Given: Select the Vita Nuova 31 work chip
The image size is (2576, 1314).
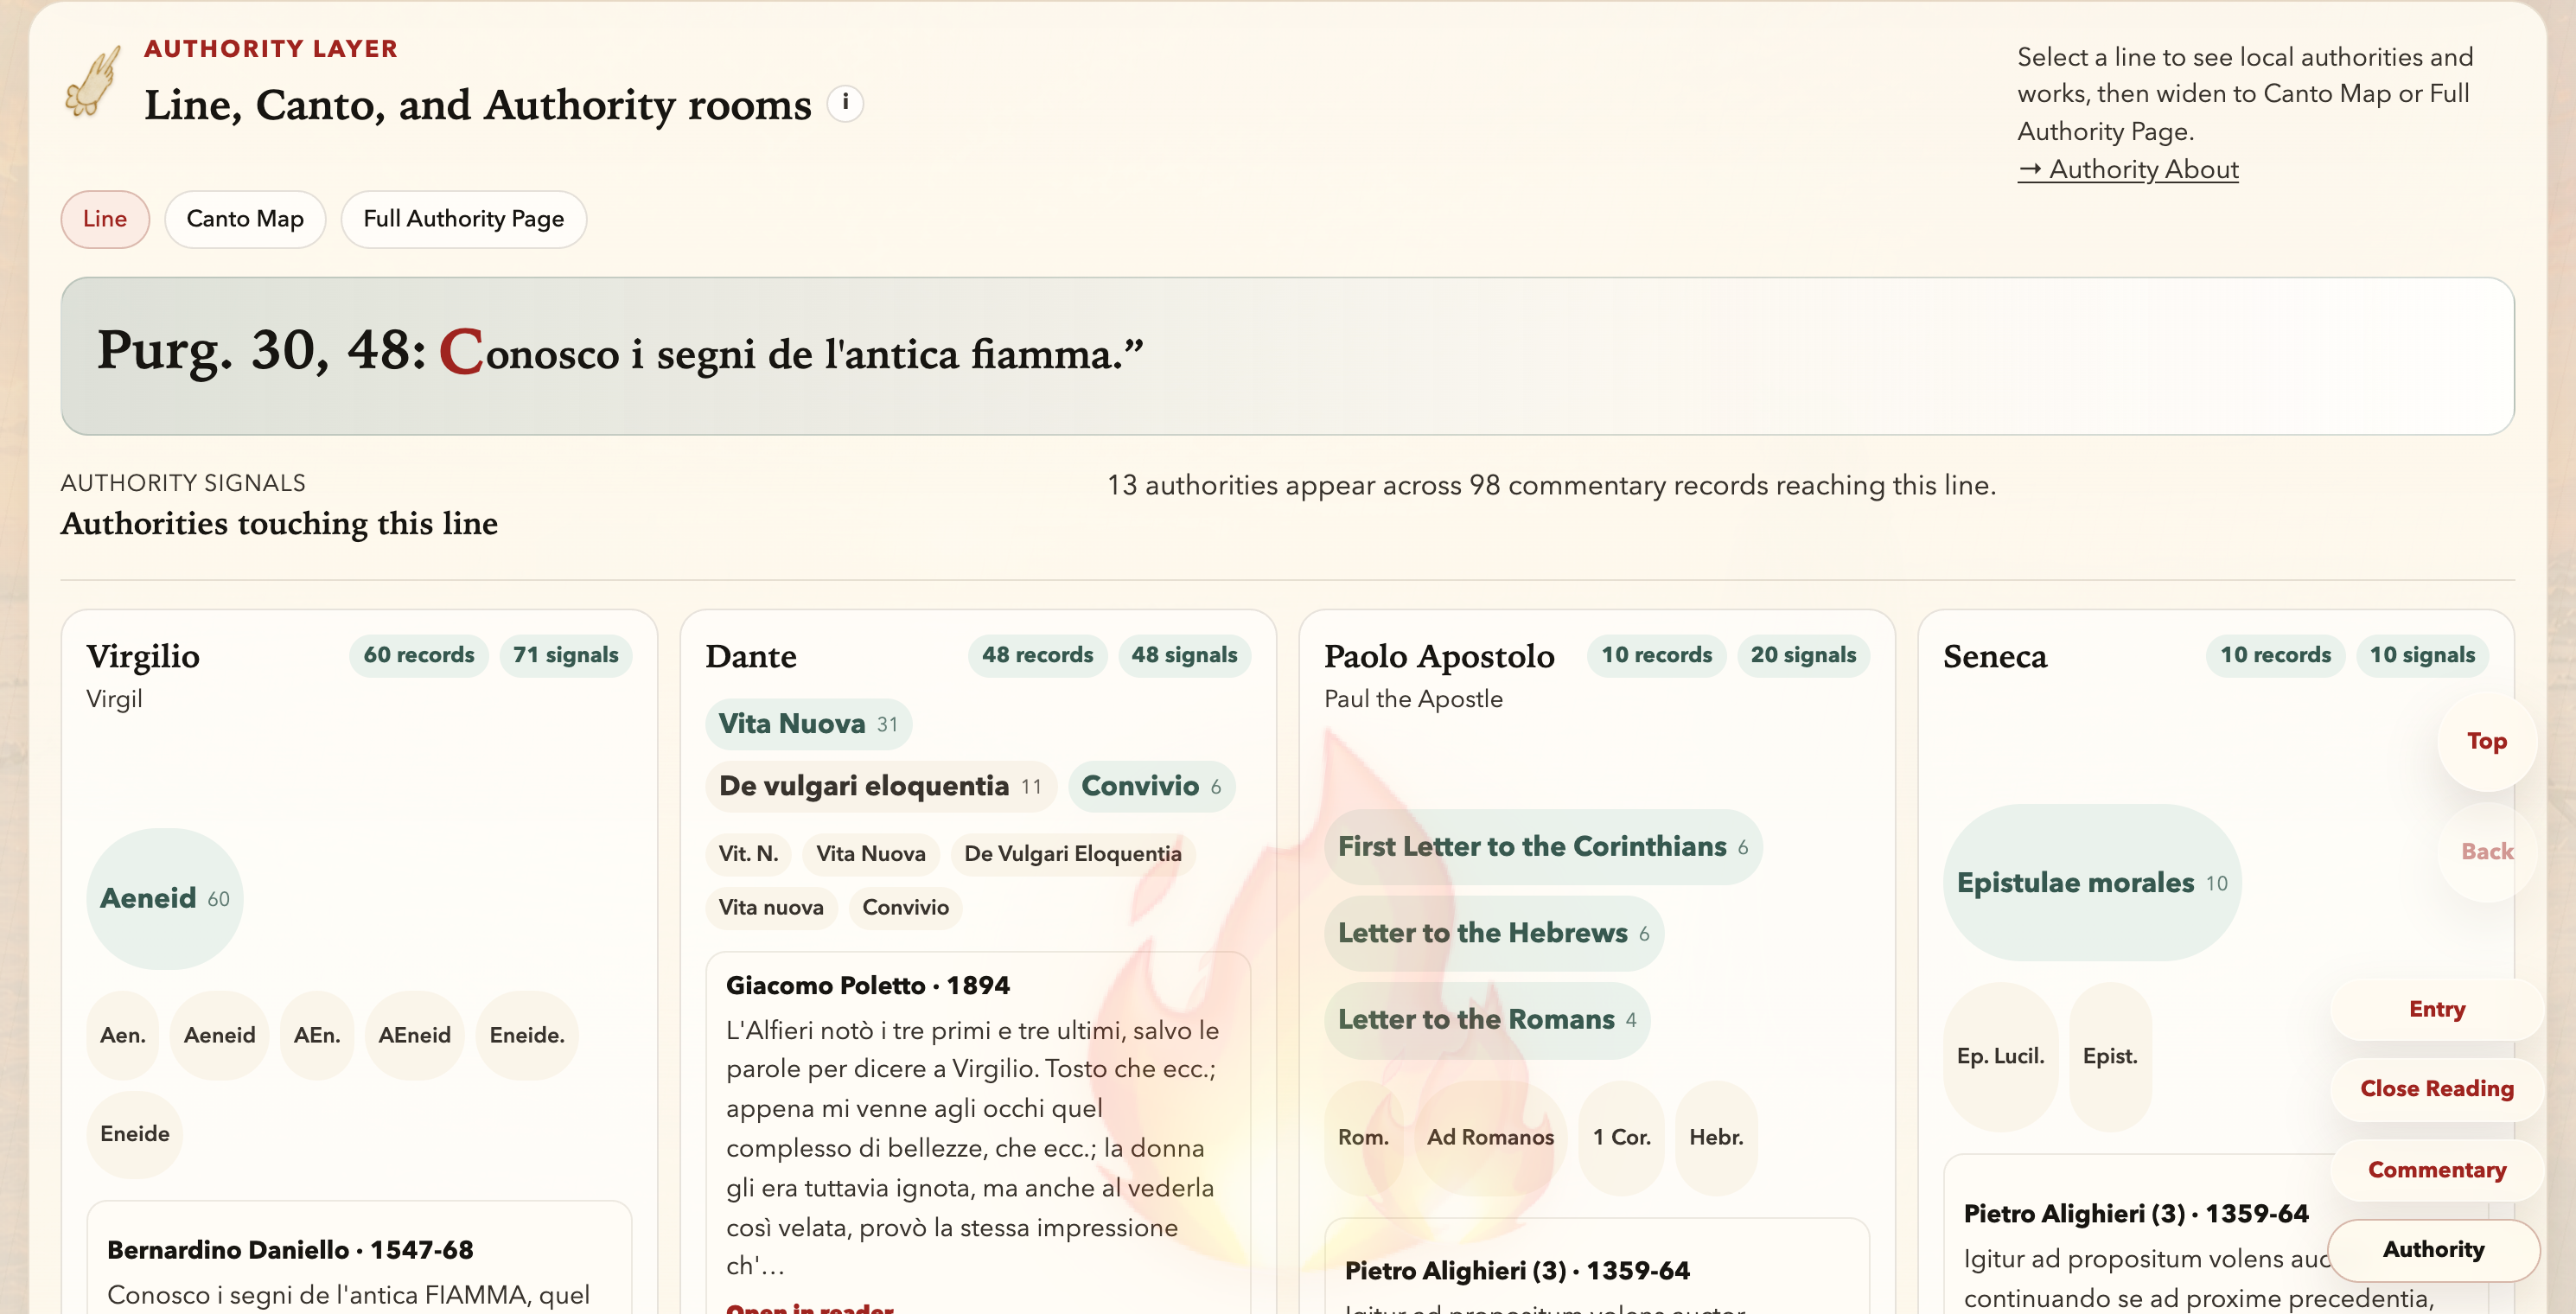Looking at the screenshot, I should 808,724.
